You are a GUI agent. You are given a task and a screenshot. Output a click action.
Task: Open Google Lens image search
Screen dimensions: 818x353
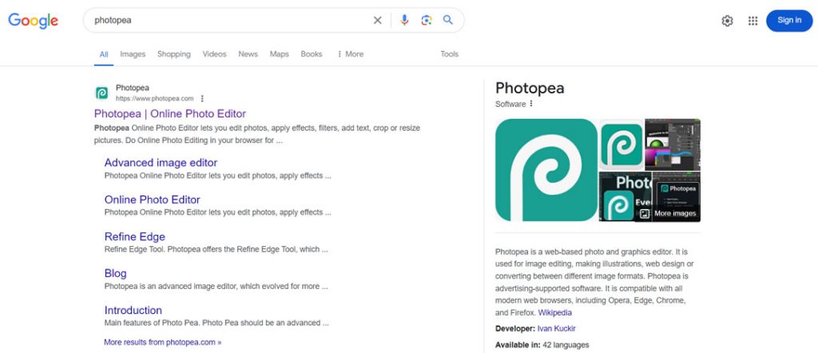click(427, 21)
